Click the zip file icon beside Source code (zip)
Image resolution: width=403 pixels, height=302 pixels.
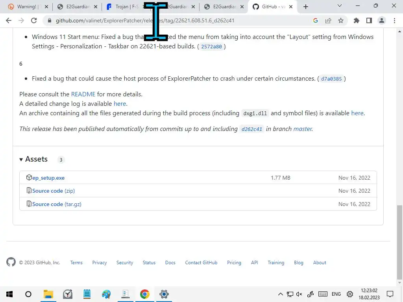pos(29,191)
